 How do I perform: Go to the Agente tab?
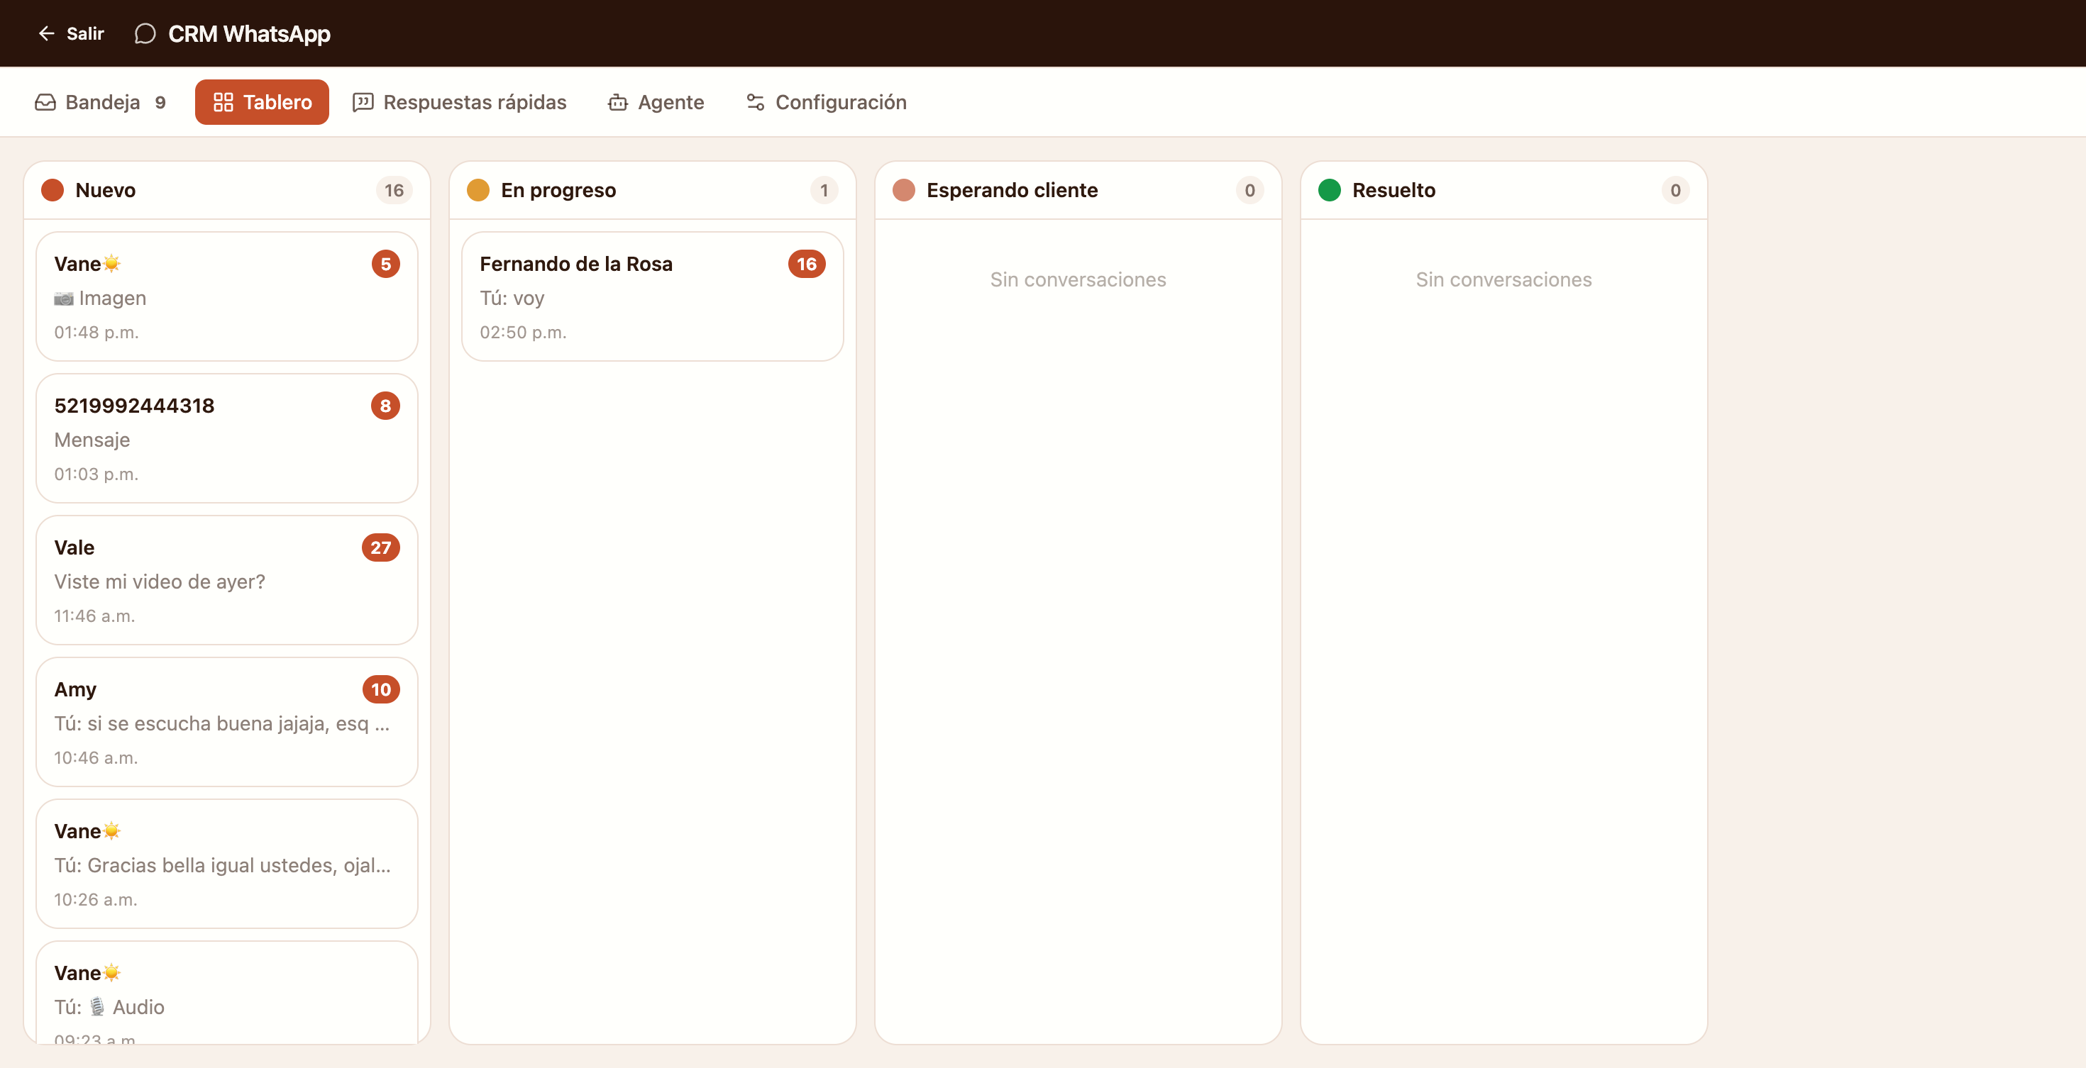click(x=656, y=102)
